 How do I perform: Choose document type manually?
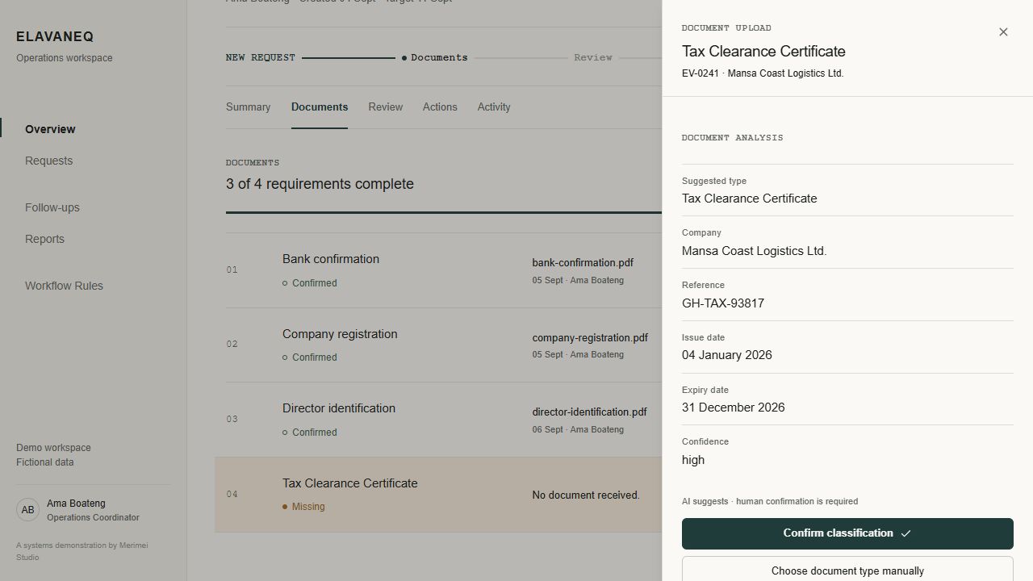pyautogui.click(x=847, y=571)
